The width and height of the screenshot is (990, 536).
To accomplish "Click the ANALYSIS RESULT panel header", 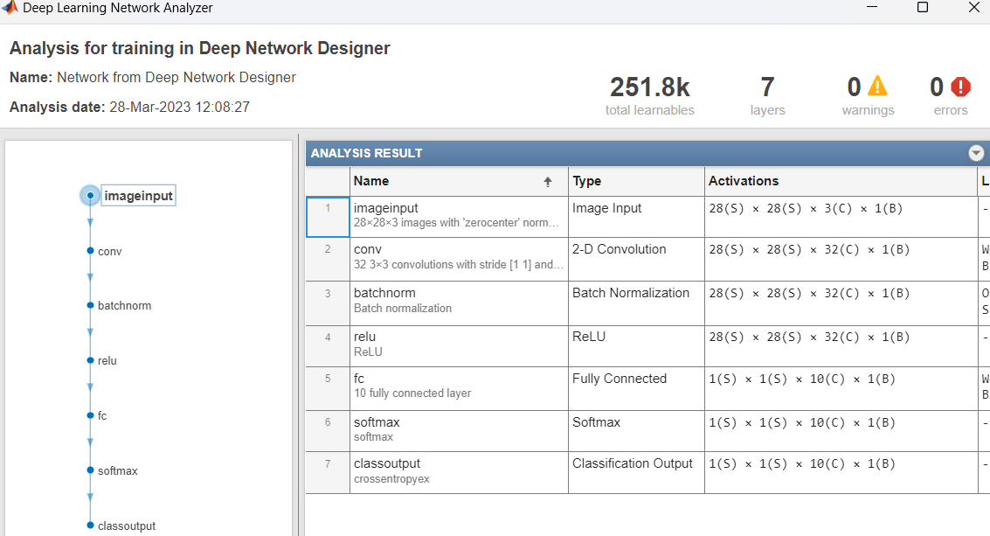I will coord(647,153).
